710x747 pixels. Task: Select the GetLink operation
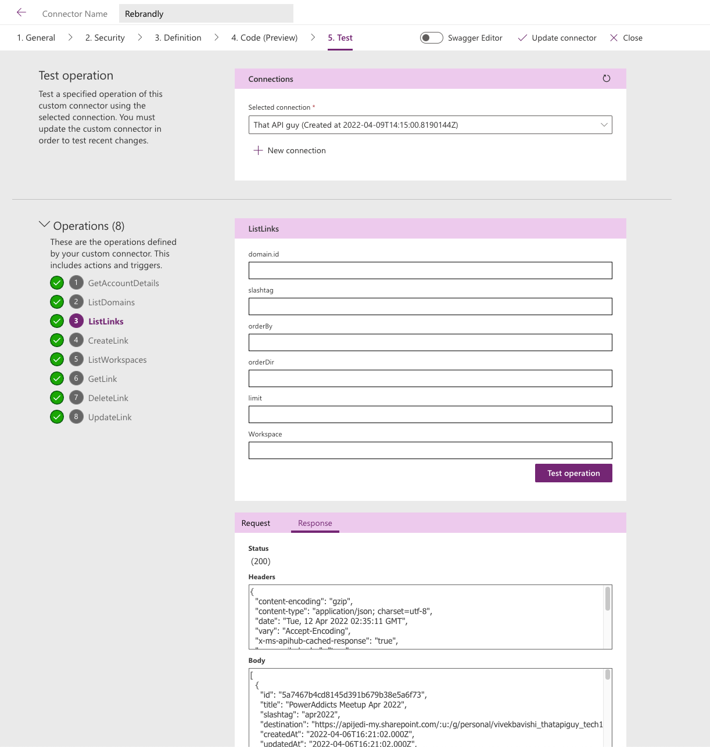pyautogui.click(x=103, y=379)
